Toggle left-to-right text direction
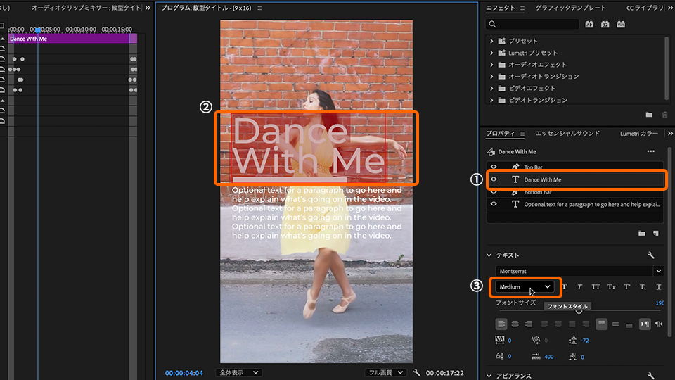 coord(645,324)
